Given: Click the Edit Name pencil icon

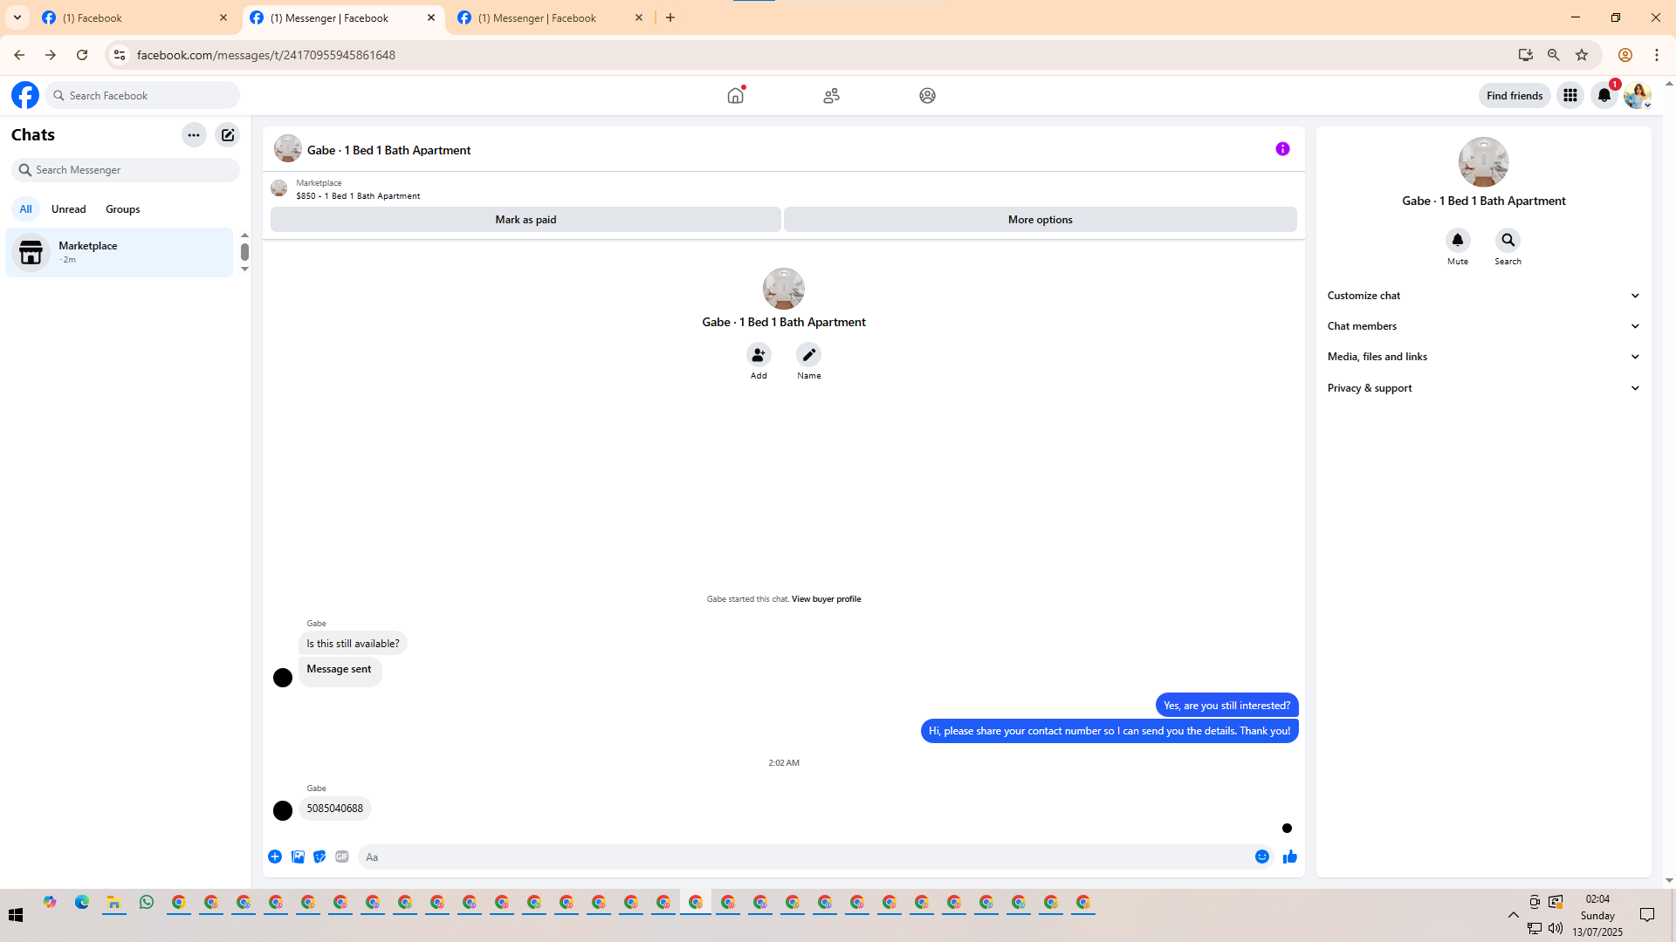Looking at the screenshot, I should 808,355.
